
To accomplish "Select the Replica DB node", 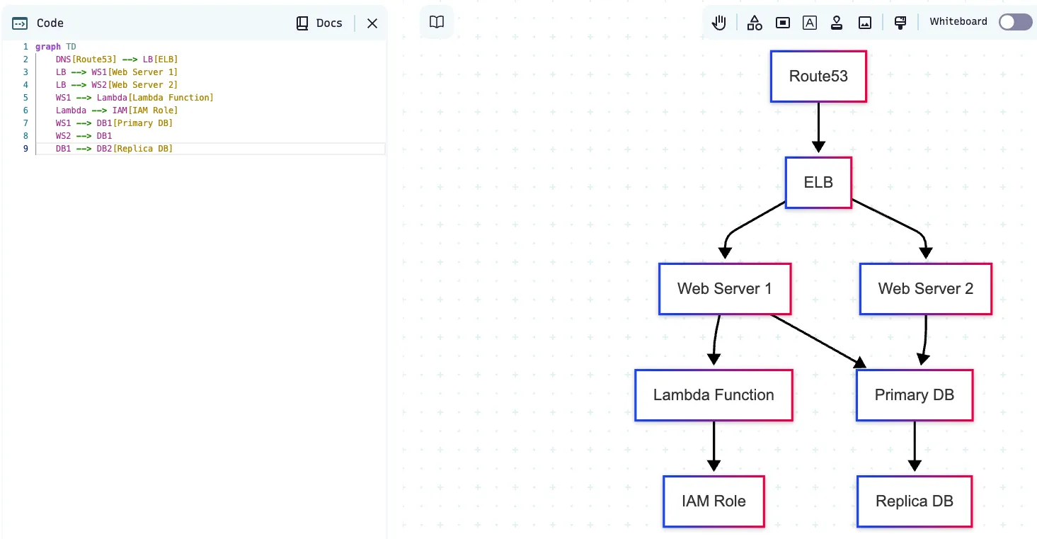I will click(x=915, y=501).
